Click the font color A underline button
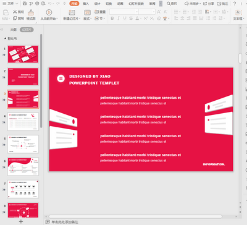This screenshot has width=247, height=225. (137, 19)
